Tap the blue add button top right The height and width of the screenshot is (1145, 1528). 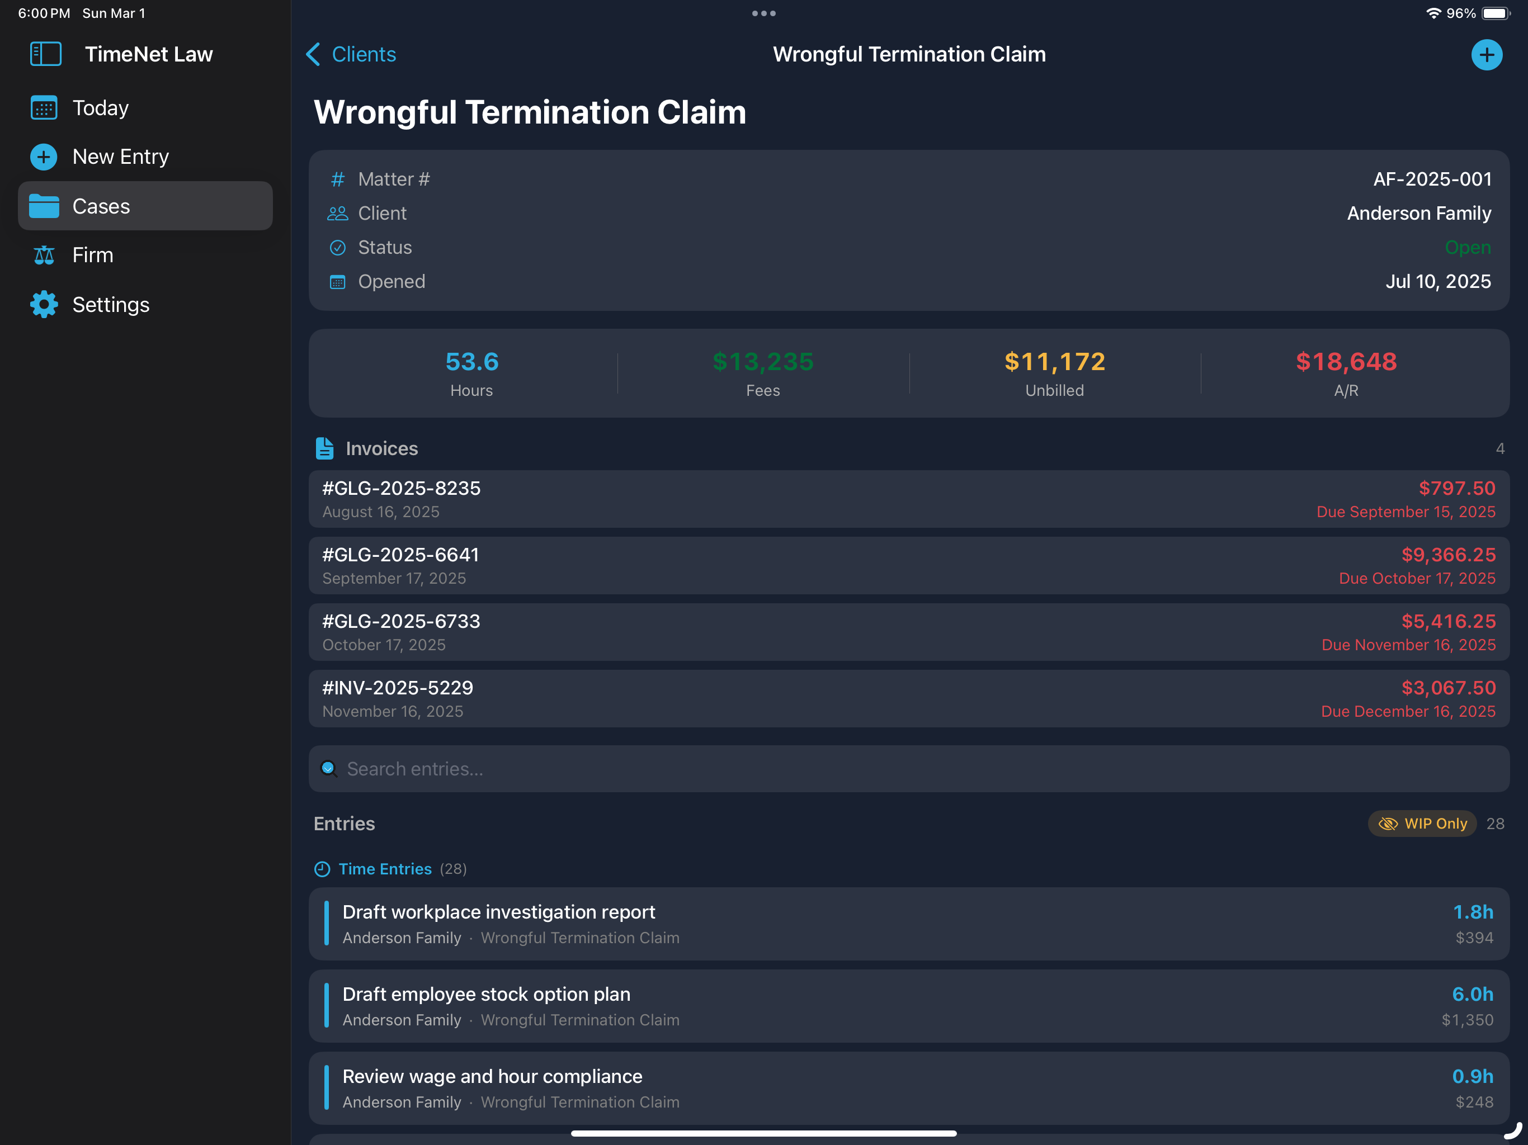(x=1487, y=55)
